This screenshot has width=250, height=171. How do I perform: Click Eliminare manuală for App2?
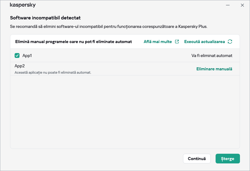[214, 69]
